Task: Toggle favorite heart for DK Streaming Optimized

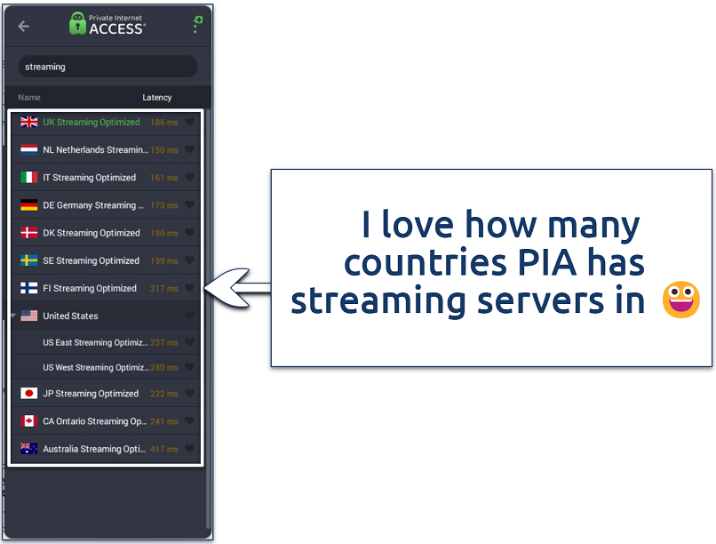Action: click(189, 233)
